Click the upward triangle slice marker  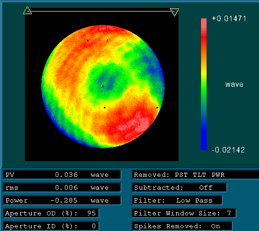tap(27, 11)
